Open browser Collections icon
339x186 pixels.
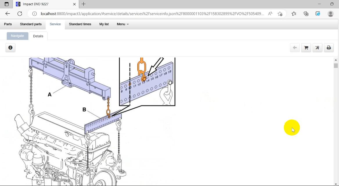pyautogui.click(x=306, y=14)
